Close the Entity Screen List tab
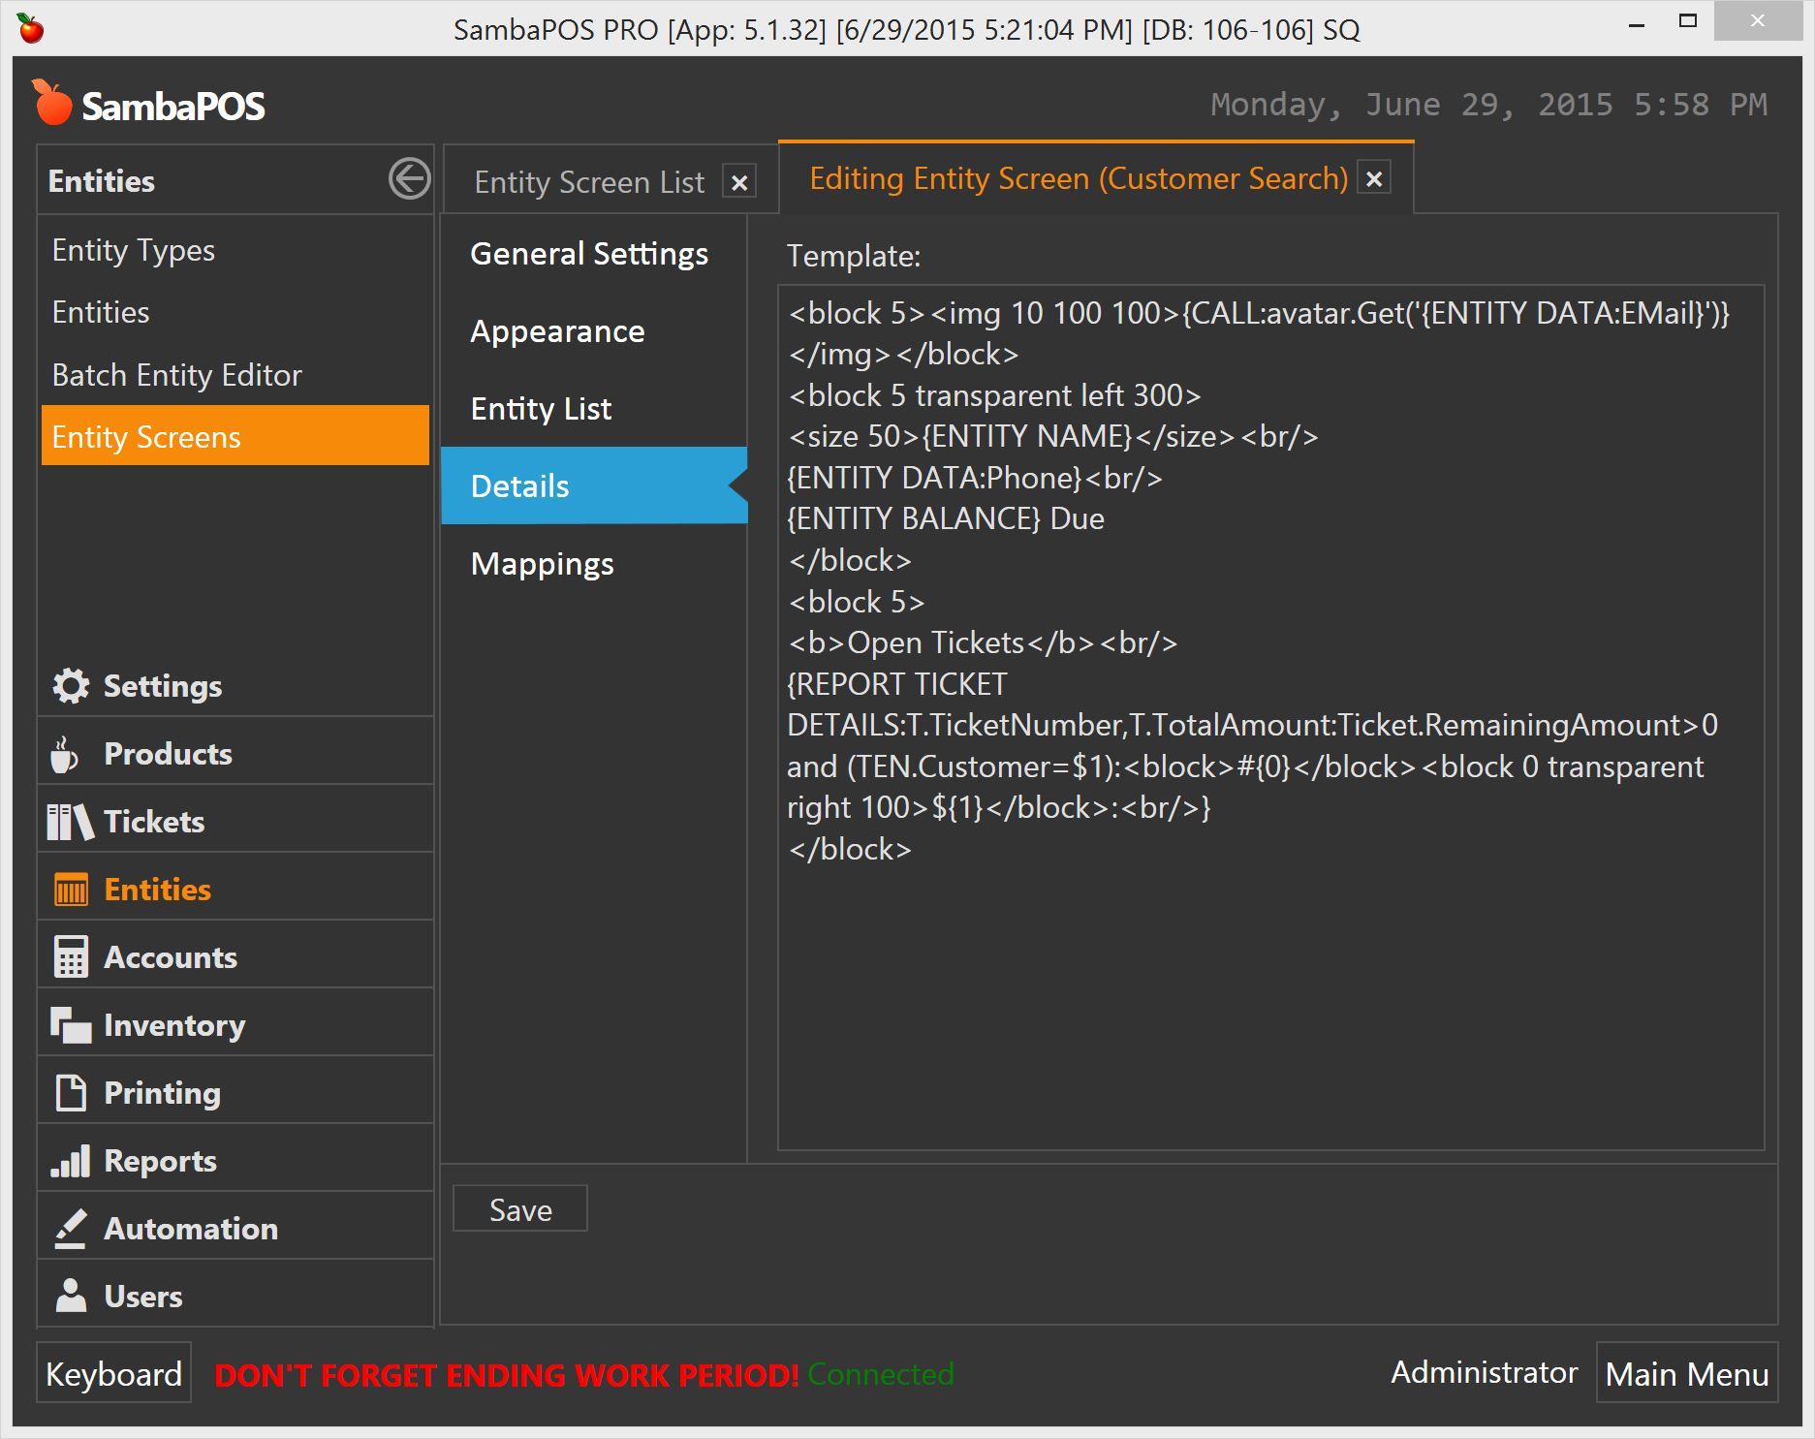The height and width of the screenshot is (1439, 1815). (739, 182)
